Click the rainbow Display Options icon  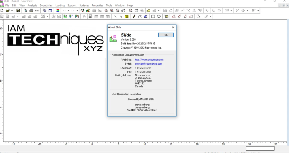[x=57, y=10]
